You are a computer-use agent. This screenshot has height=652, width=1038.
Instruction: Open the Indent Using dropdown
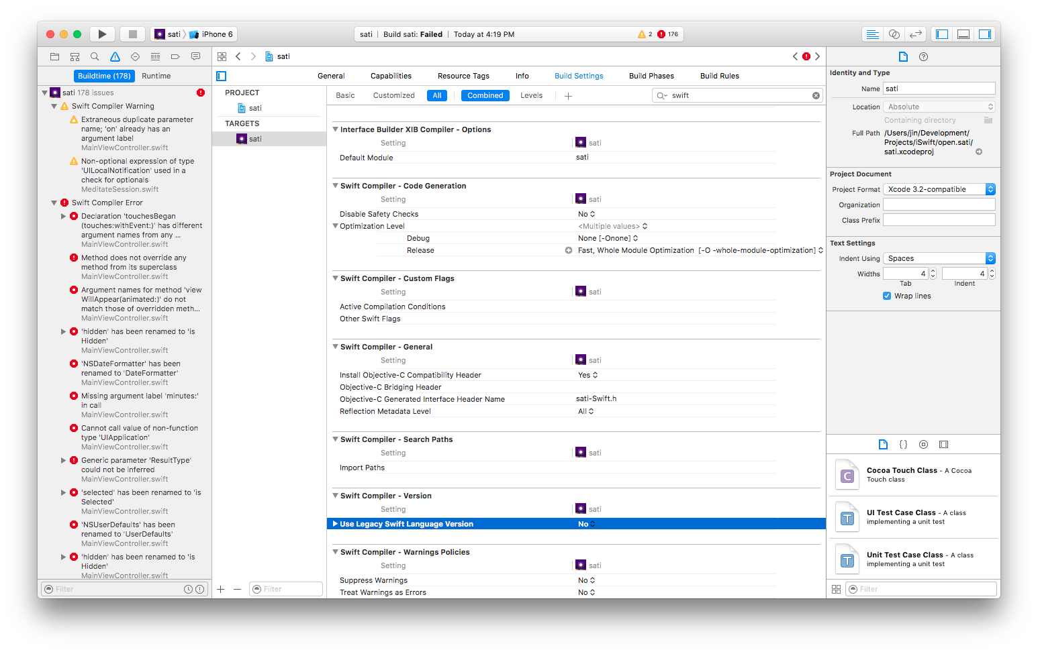[939, 258]
